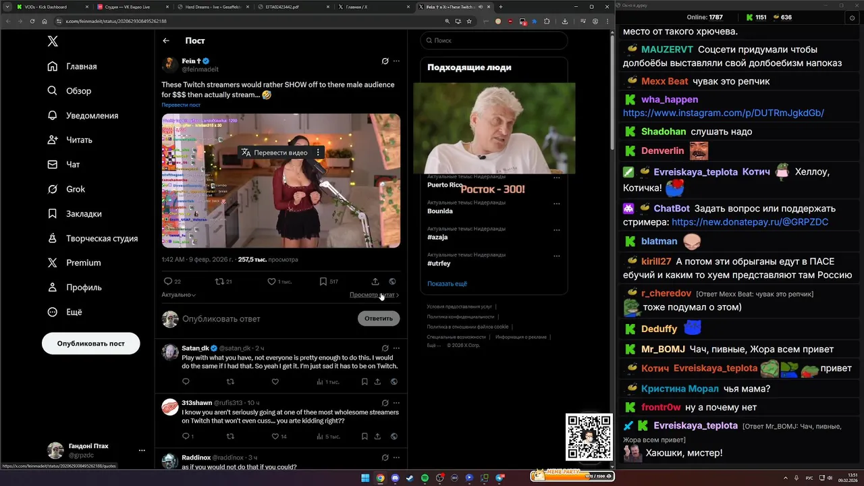This screenshot has width=864, height=486.
Task: Open three-dot menu on Satan_dk's reply
Action: tap(396, 348)
